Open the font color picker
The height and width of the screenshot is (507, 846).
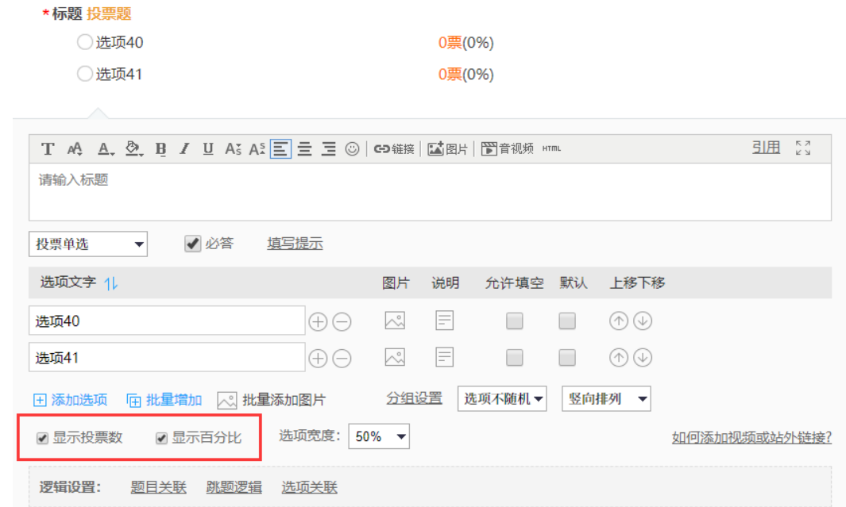click(106, 148)
